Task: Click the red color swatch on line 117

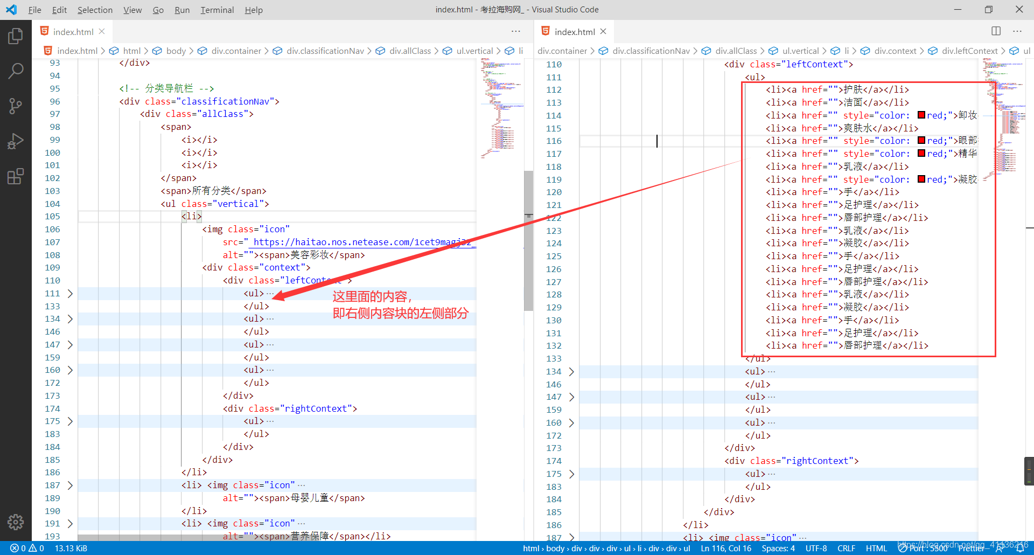Action: [x=921, y=153]
